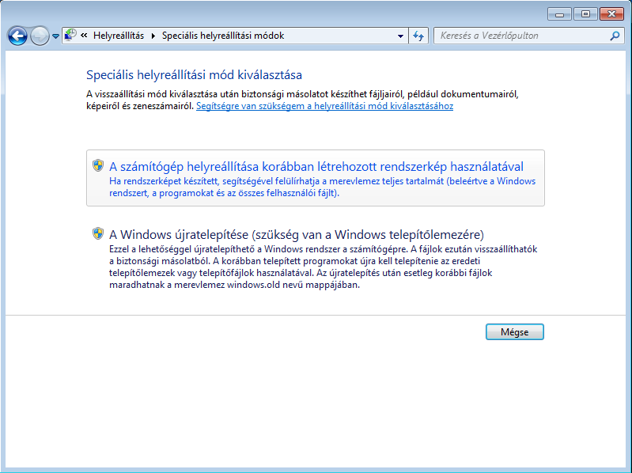Click description text under rendszerkép option
The image size is (632, 473).
click(322, 187)
